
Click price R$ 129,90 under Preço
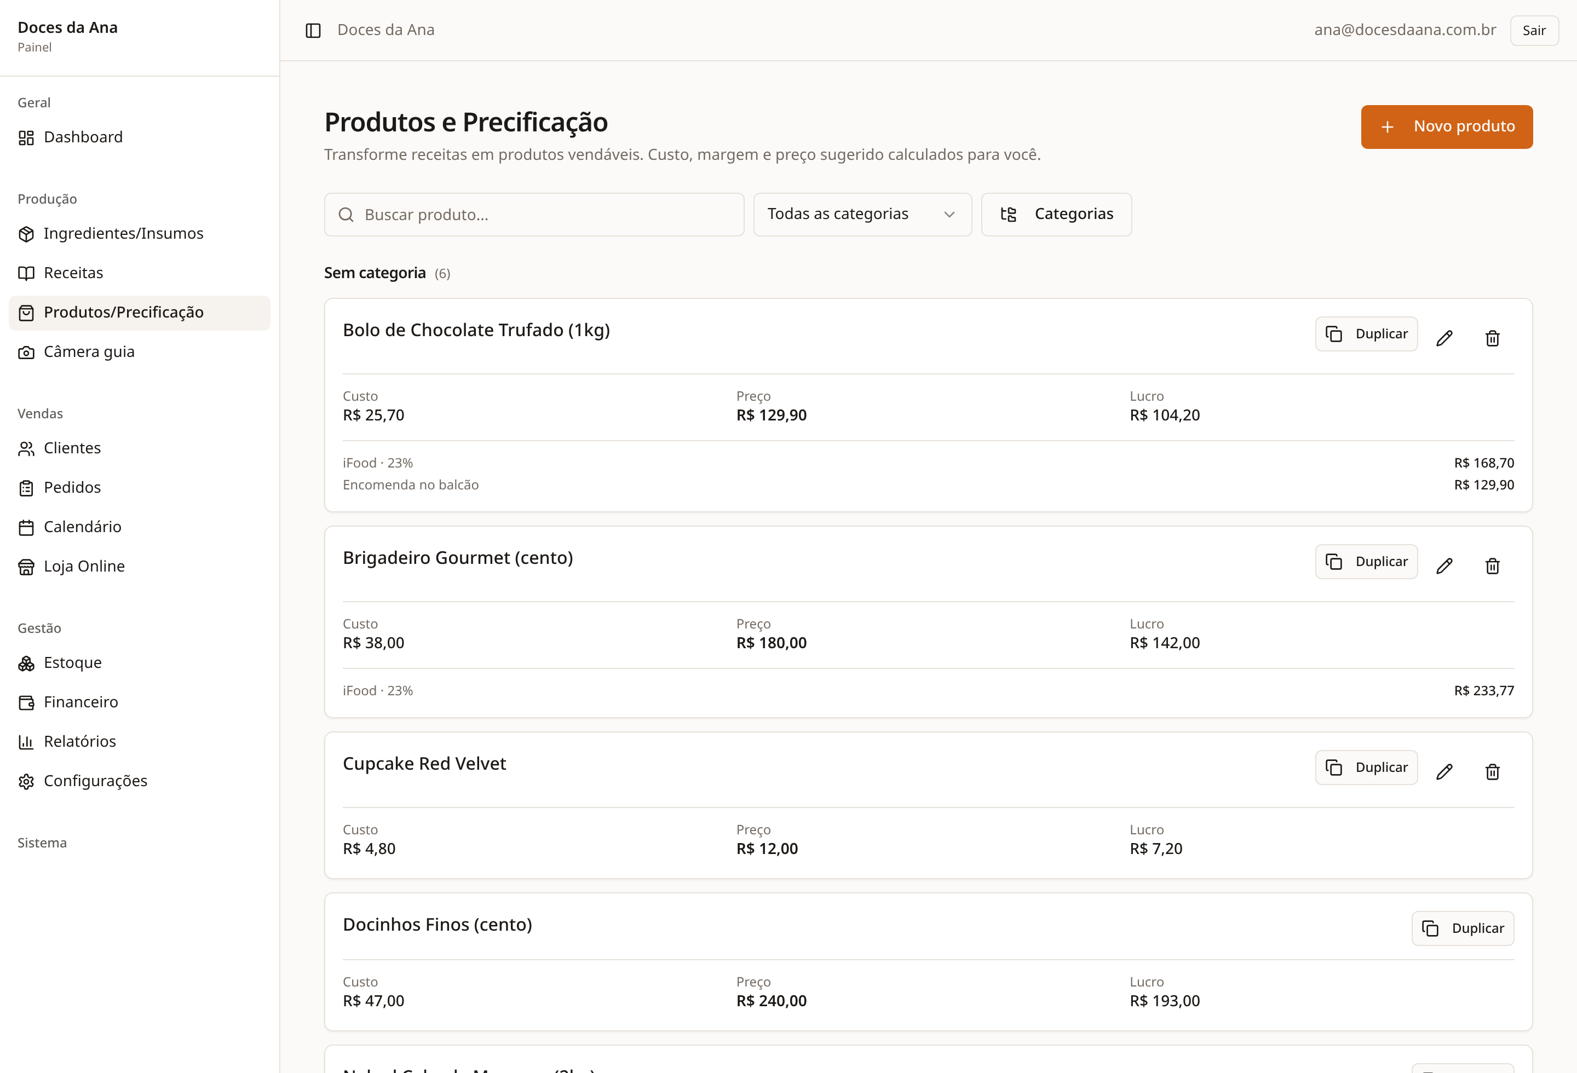[x=771, y=415]
